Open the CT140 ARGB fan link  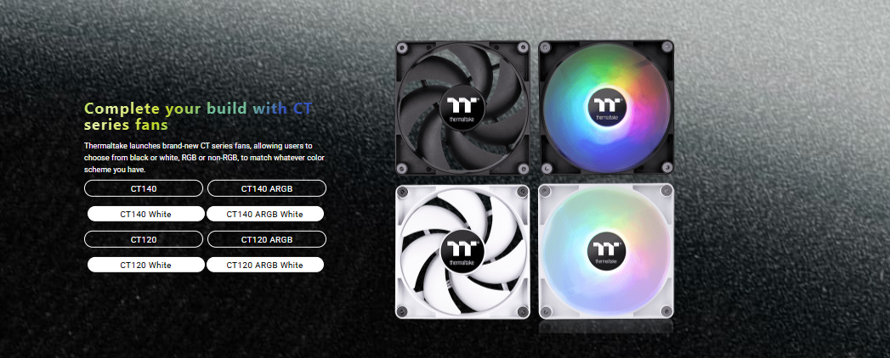coord(267,188)
